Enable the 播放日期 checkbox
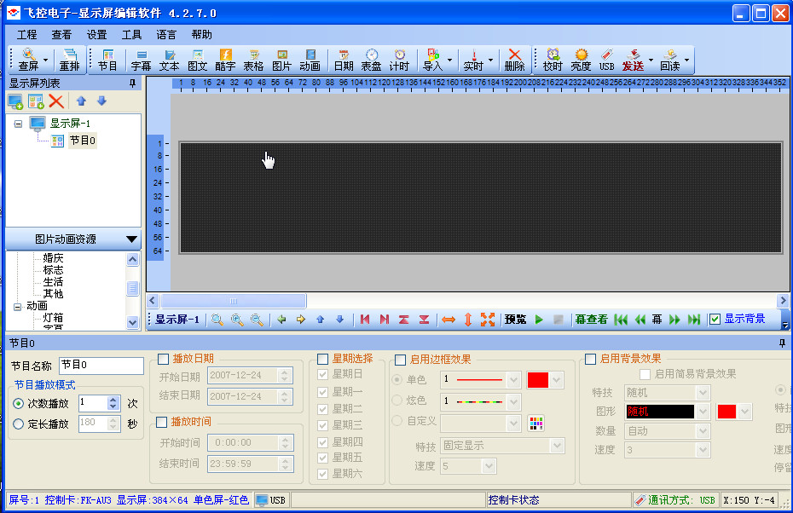The image size is (793, 513). point(163,359)
